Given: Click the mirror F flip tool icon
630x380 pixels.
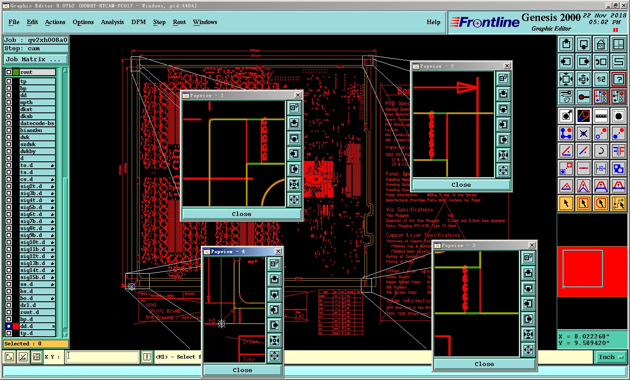Looking at the screenshot, I should coord(619,151).
